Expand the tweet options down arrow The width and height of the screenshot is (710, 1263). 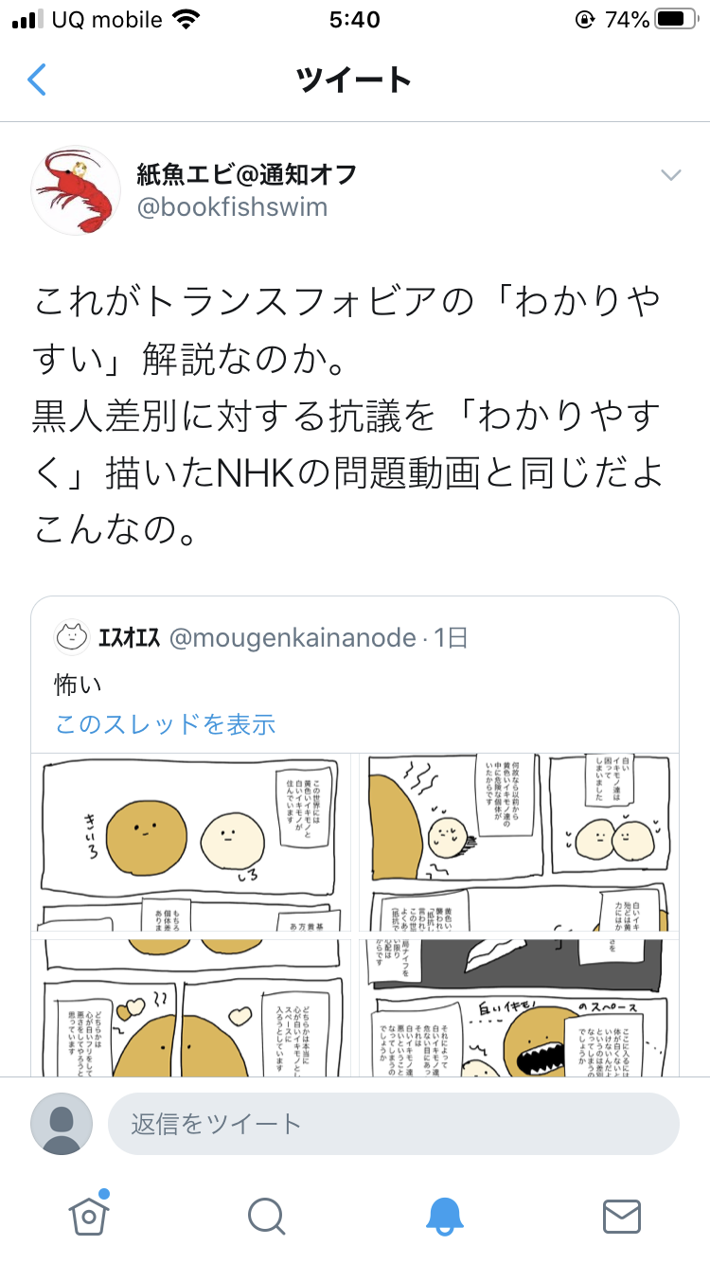point(670,175)
